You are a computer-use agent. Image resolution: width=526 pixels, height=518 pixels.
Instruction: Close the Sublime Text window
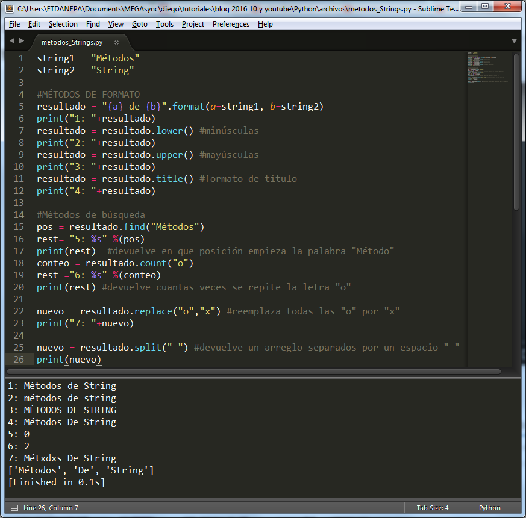click(x=507, y=7)
